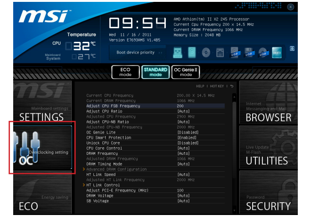This screenshot has width=311, height=223.
Task: Open the ECO energy saving panel
Action: 42,193
